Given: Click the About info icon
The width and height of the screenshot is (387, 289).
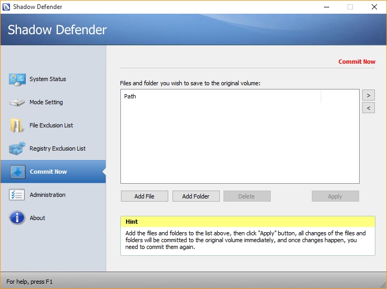Looking at the screenshot, I should coord(17,217).
